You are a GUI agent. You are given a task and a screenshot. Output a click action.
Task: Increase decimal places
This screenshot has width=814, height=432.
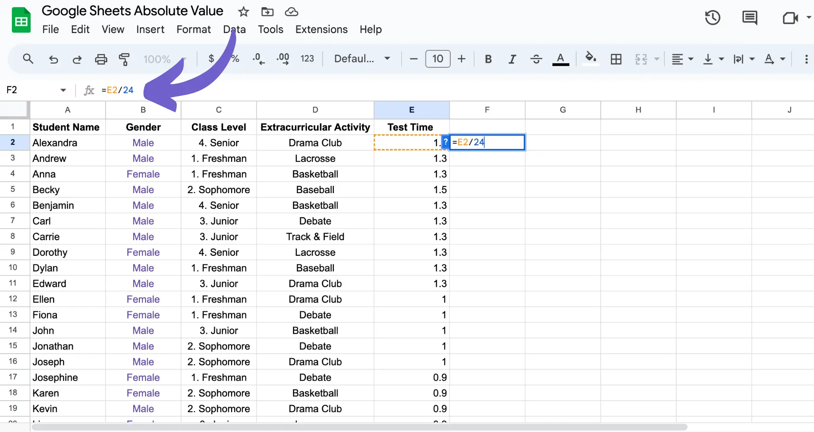tap(283, 58)
